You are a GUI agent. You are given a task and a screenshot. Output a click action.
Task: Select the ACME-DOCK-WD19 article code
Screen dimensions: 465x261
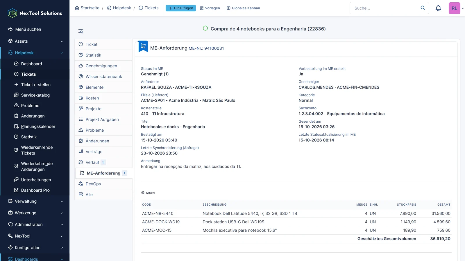[x=161, y=222]
